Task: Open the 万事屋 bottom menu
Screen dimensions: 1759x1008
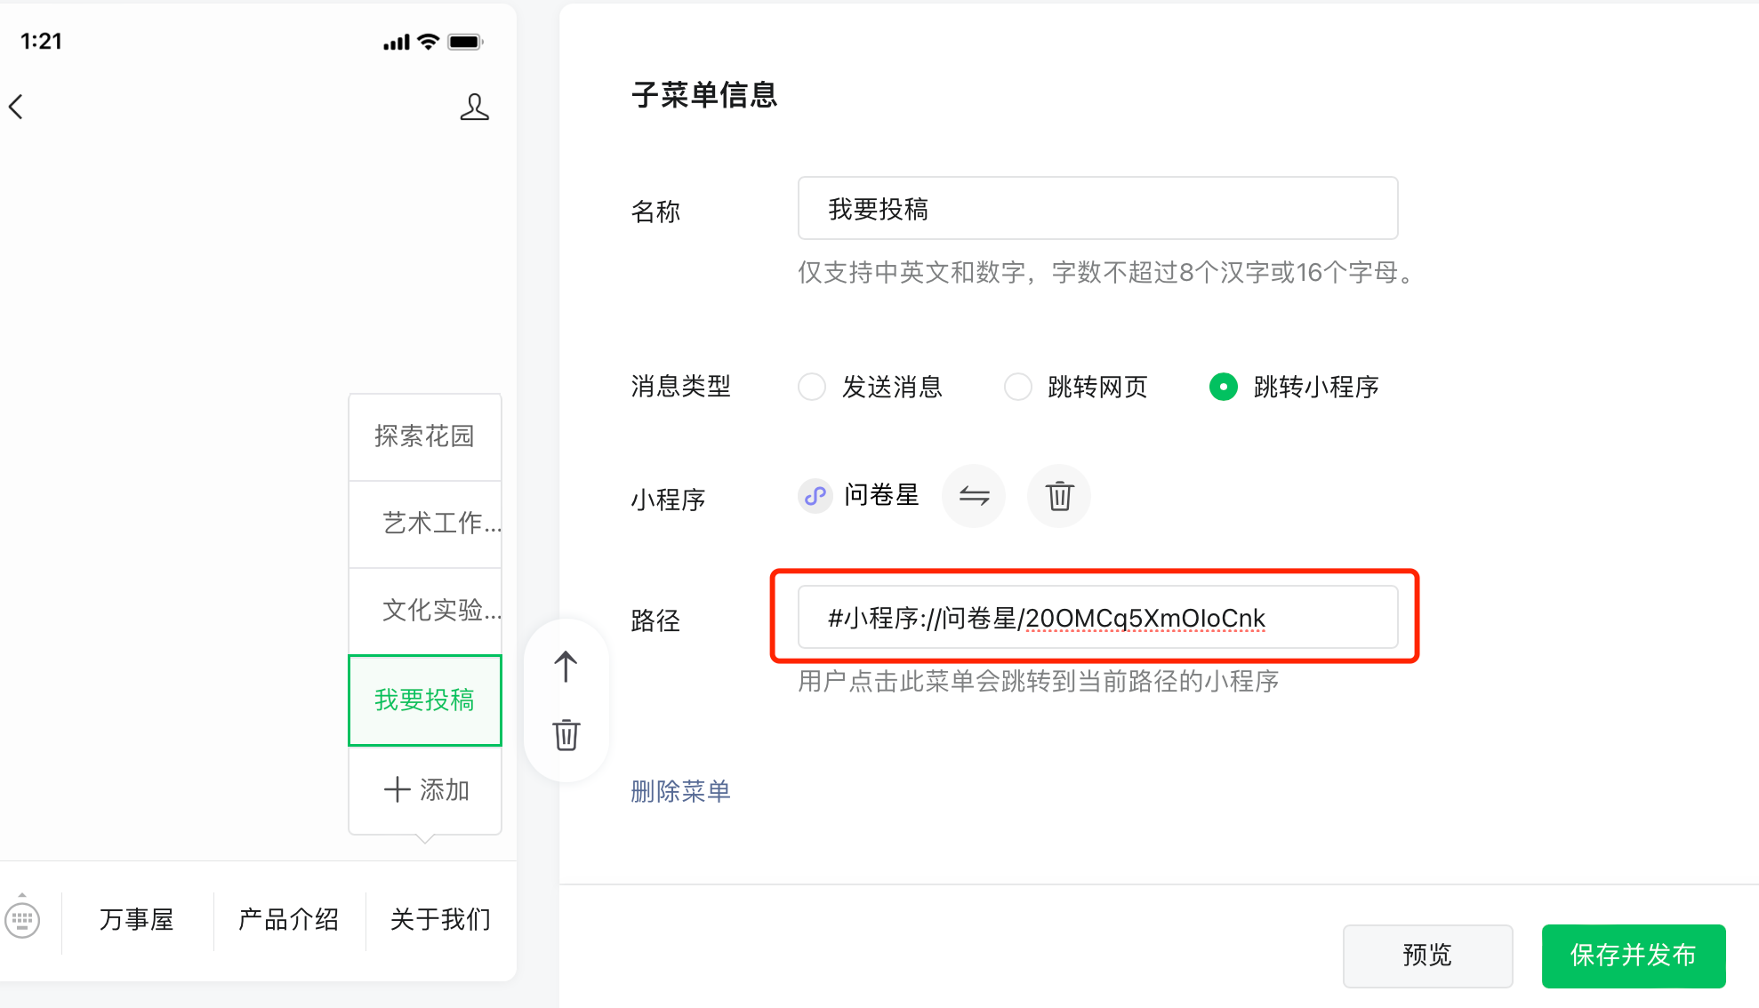Action: (137, 919)
